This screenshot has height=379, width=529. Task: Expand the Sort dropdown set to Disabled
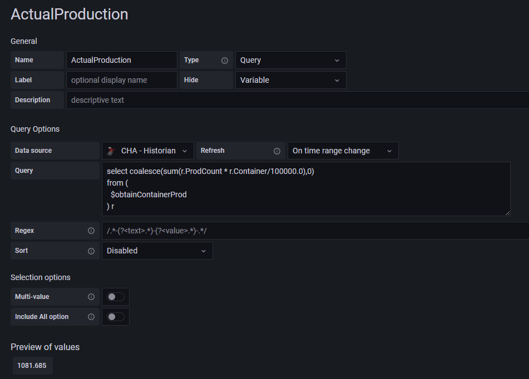157,251
